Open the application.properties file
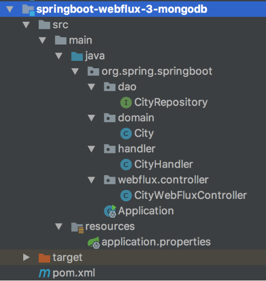 click(x=156, y=242)
